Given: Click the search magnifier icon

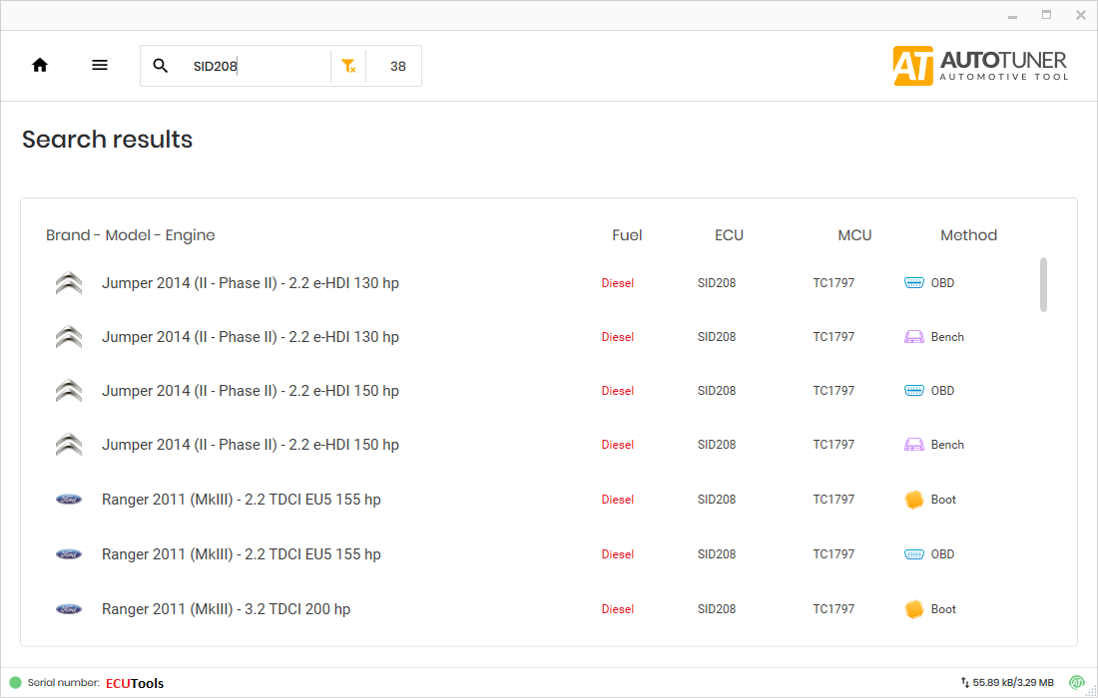Looking at the screenshot, I should [x=161, y=66].
